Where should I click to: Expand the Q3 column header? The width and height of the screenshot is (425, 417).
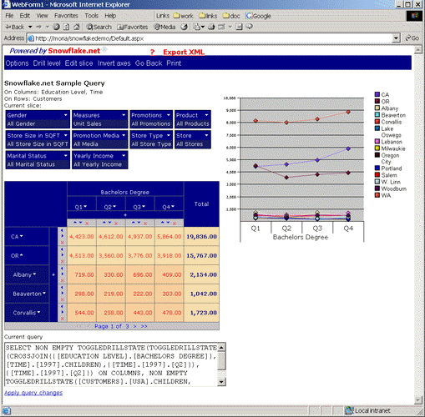(x=144, y=206)
